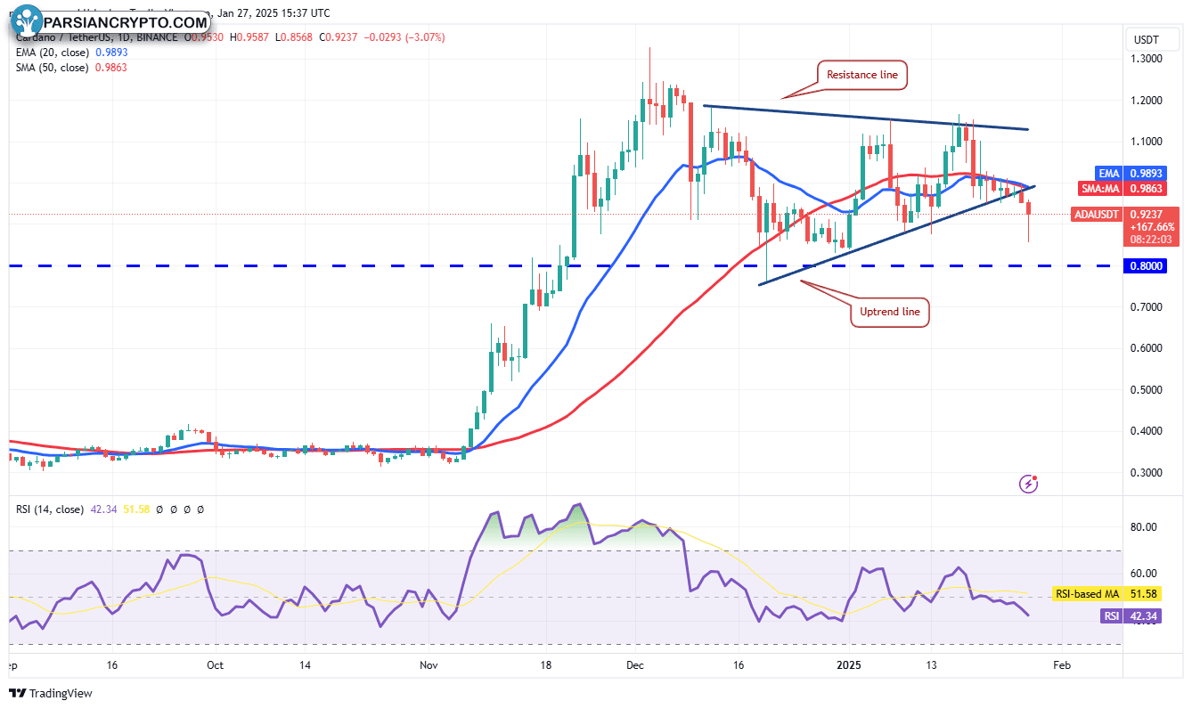Click the 80.00 RSI axis value
Viewport: 1192px width, 709px height.
click(x=1143, y=527)
